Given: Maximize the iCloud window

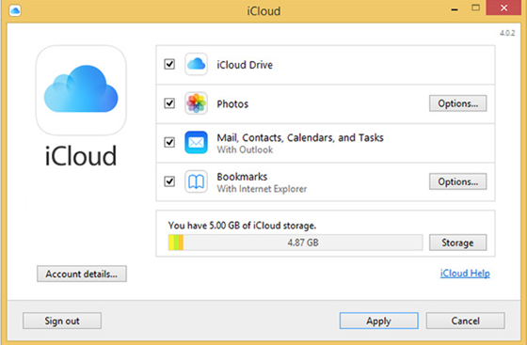Looking at the screenshot, I should [475, 8].
